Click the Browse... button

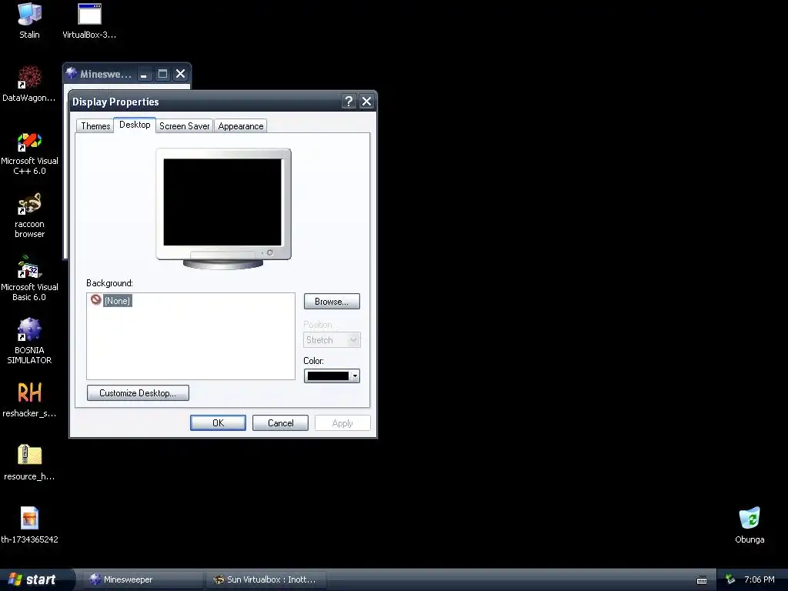pyautogui.click(x=332, y=302)
